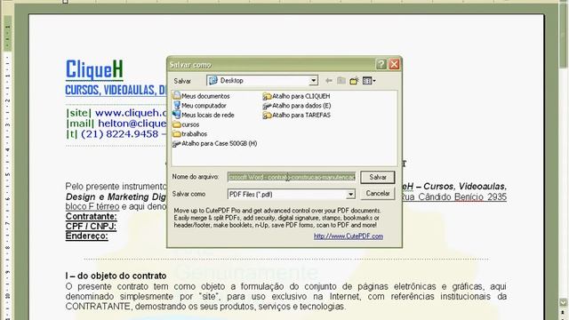Select Atalho para Case 500GB (H)
The image size is (569, 320).
tap(215, 143)
